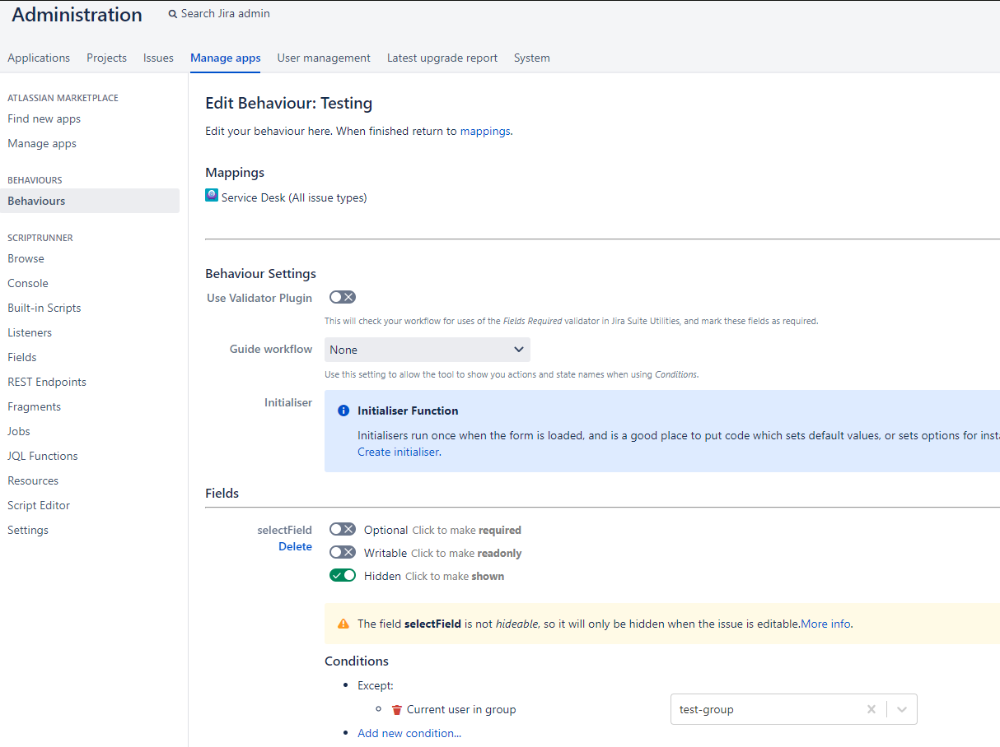
Task: Toggle selectField from Optional to required
Action: (342, 529)
